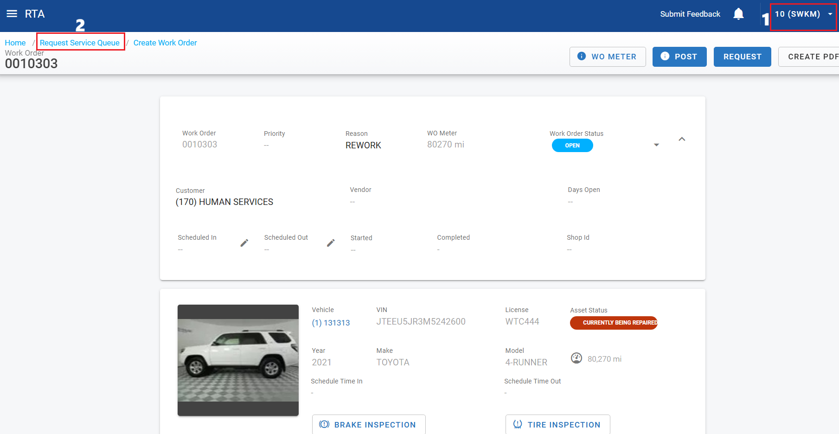Click Submit Feedback link
Viewport: 839px width, 434px height.
(690, 14)
